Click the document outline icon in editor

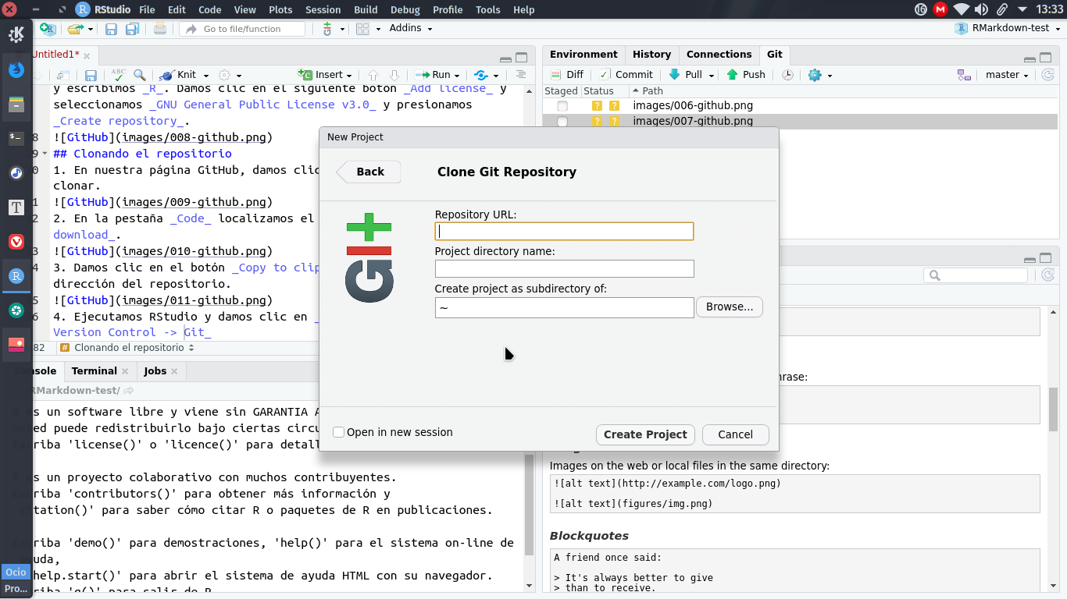pos(521,75)
